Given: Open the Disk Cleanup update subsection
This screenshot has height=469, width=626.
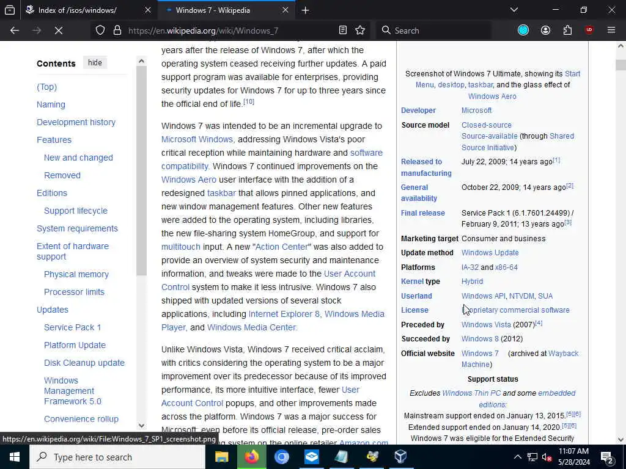Looking at the screenshot, I should [84, 363].
